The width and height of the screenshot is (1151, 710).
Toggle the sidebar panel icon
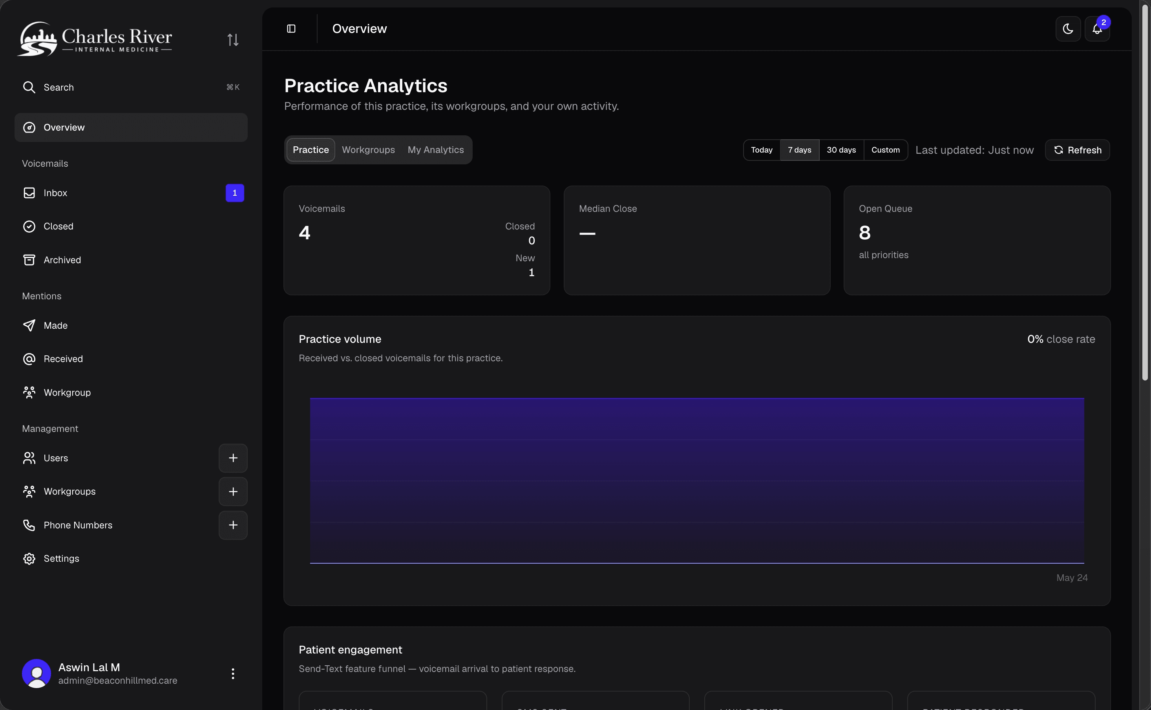pos(291,29)
